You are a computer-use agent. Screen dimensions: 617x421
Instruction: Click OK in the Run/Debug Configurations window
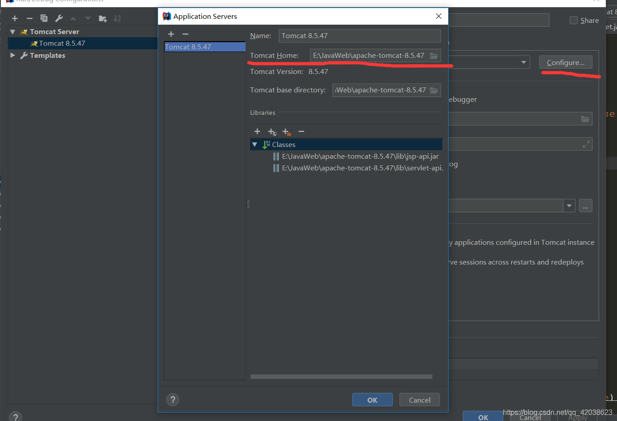pyautogui.click(x=483, y=416)
